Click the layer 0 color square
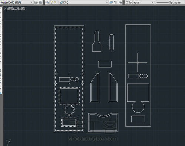The height and width of the screenshot is (146, 185). point(64,2)
